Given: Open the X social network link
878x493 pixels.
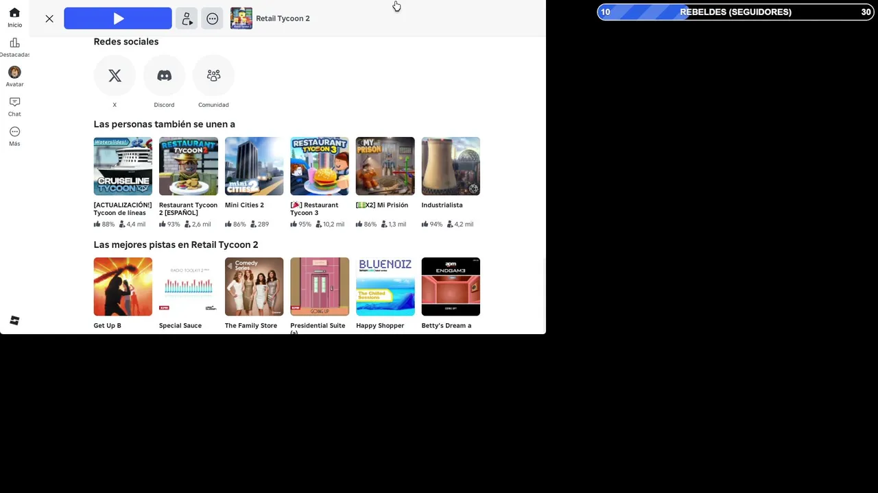Looking at the screenshot, I should 115,75.
